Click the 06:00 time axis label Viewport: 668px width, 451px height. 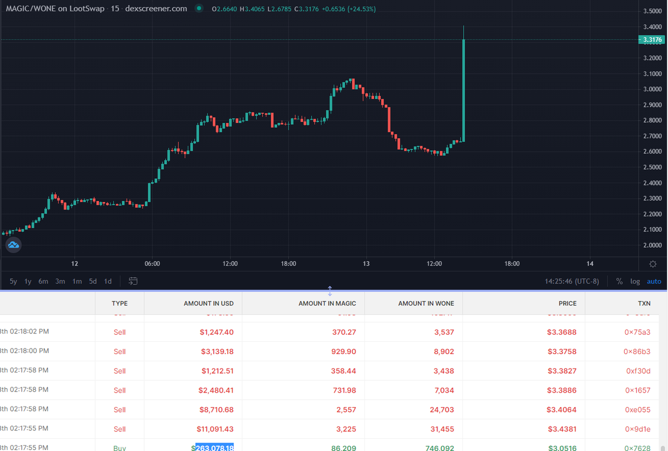[152, 263]
